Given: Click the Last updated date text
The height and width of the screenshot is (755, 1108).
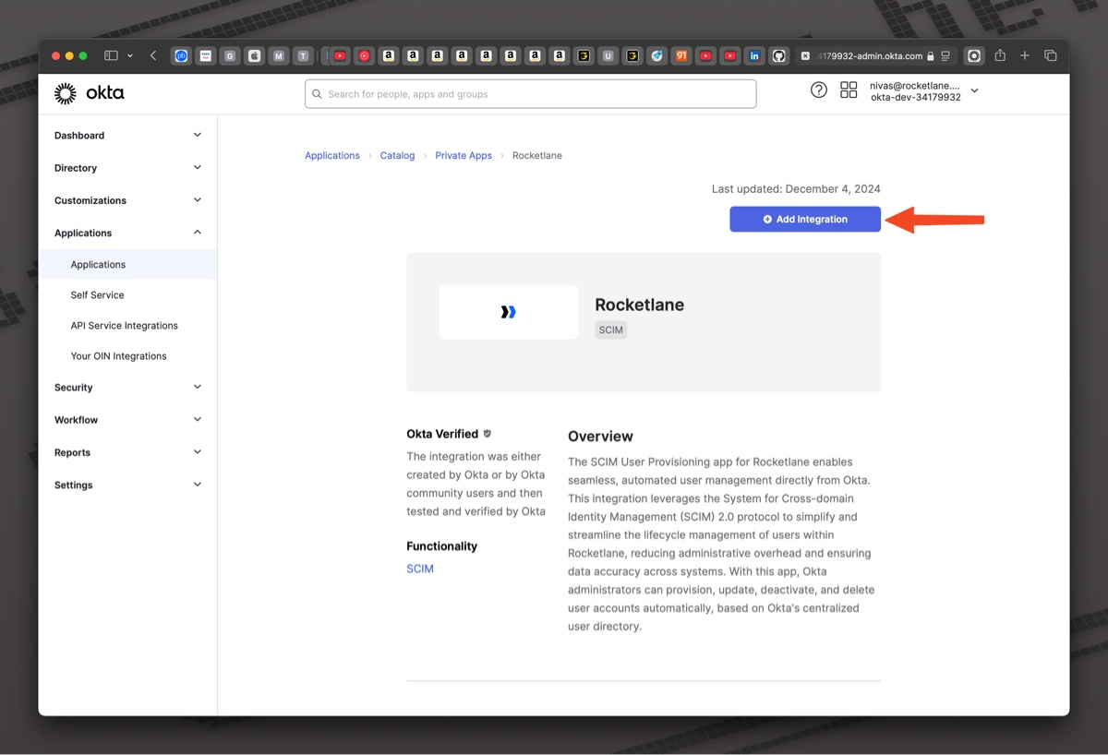Looking at the screenshot, I should (796, 188).
